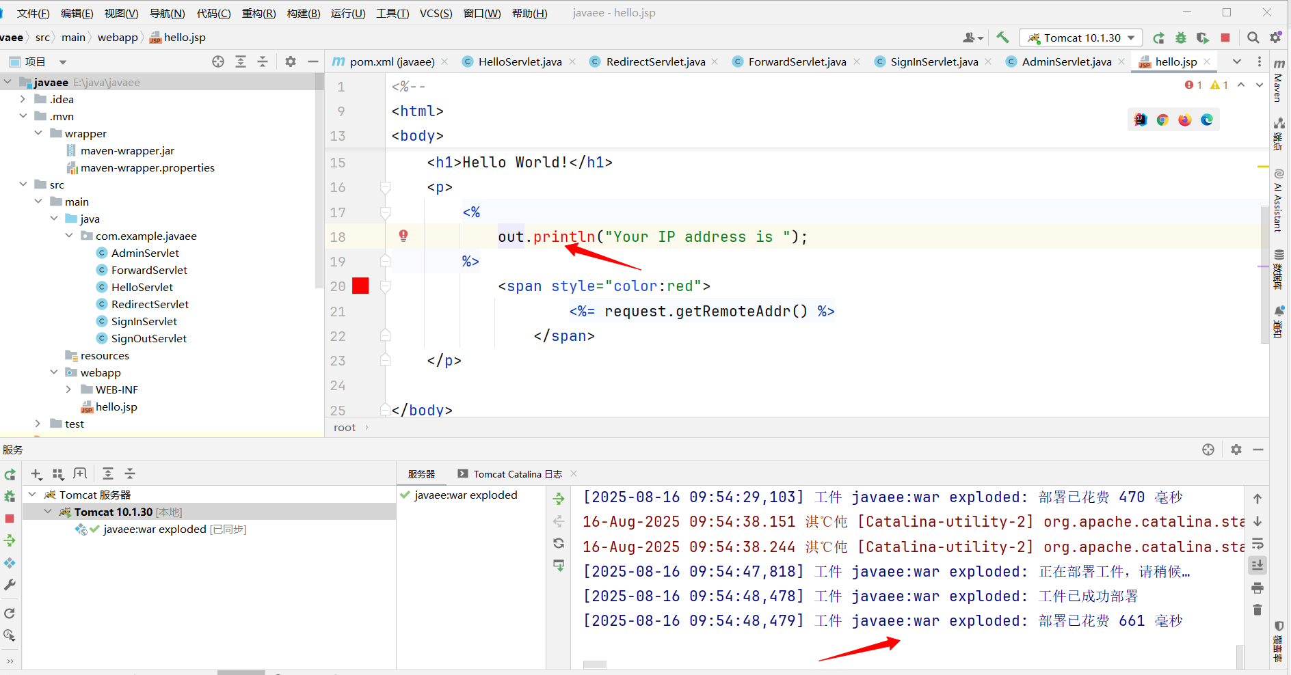Open Search Everywhere magnifier
Viewport: 1291px width, 675px height.
coord(1253,38)
